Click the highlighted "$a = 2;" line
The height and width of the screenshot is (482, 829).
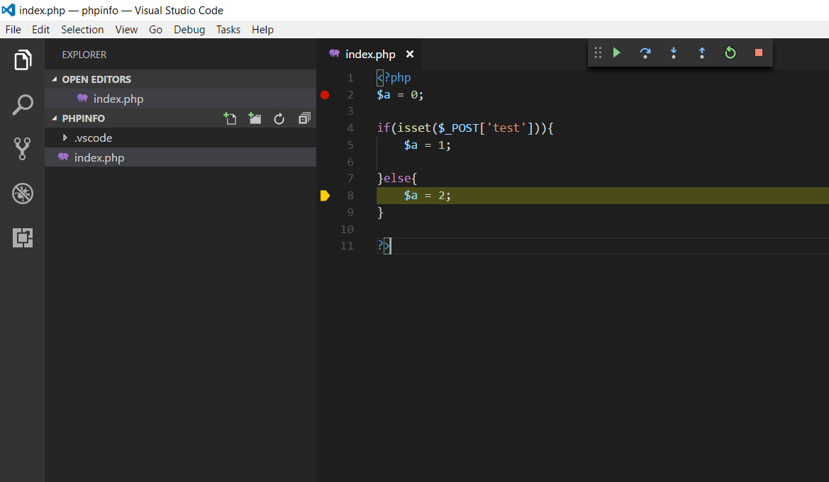603,196
